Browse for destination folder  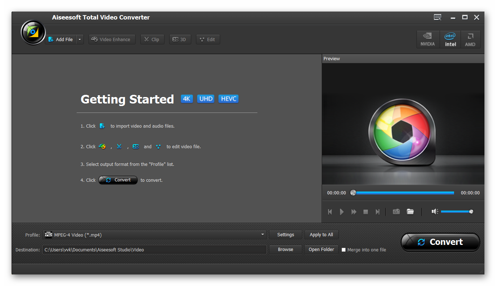click(286, 250)
